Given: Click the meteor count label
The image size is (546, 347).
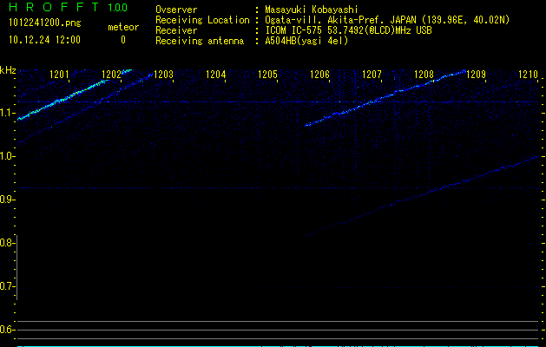Looking at the screenshot, I should pyautogui.click(x=123, y=27).
